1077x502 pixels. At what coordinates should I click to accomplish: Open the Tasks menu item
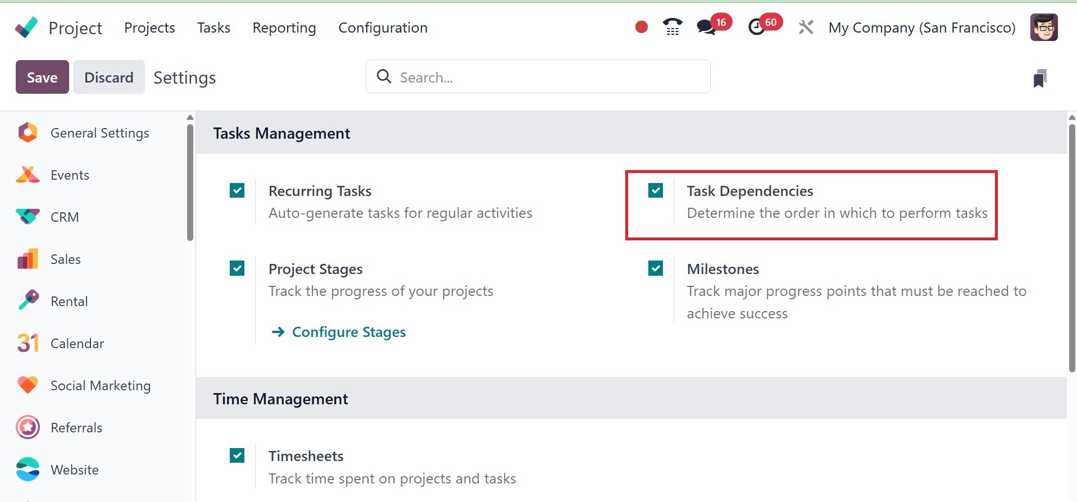tap(213, 28)
